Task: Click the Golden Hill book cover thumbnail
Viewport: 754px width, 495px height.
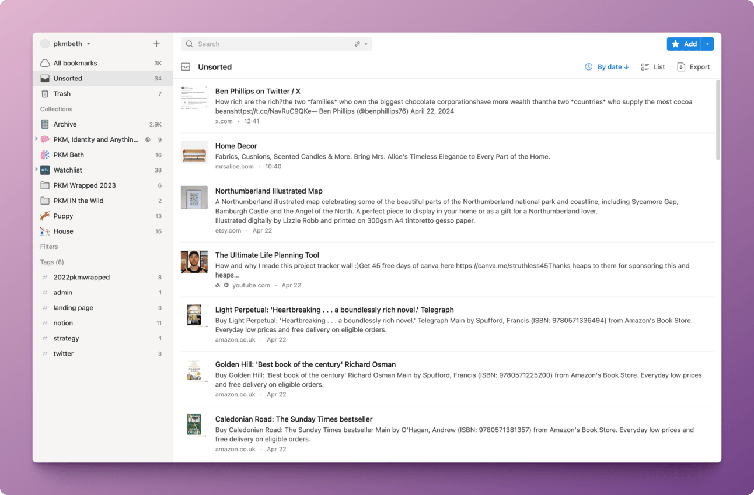Action: click(194, 370)
